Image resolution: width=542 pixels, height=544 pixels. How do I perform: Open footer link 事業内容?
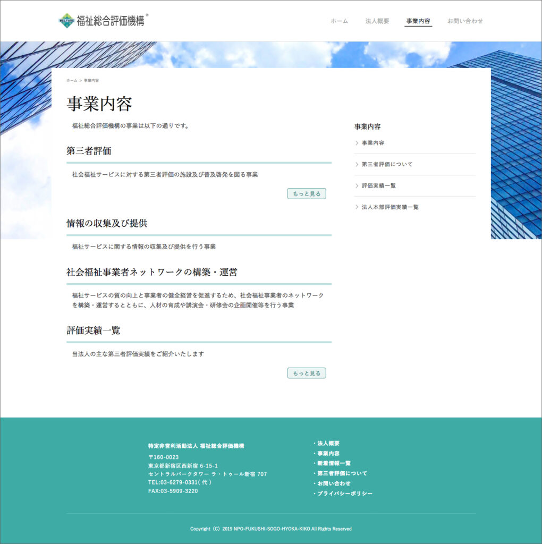(328, 453)
